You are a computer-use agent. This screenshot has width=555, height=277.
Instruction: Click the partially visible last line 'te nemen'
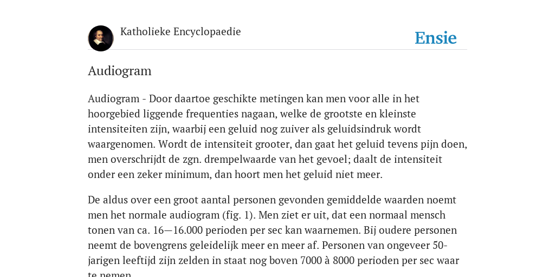[x=109, y=274]
